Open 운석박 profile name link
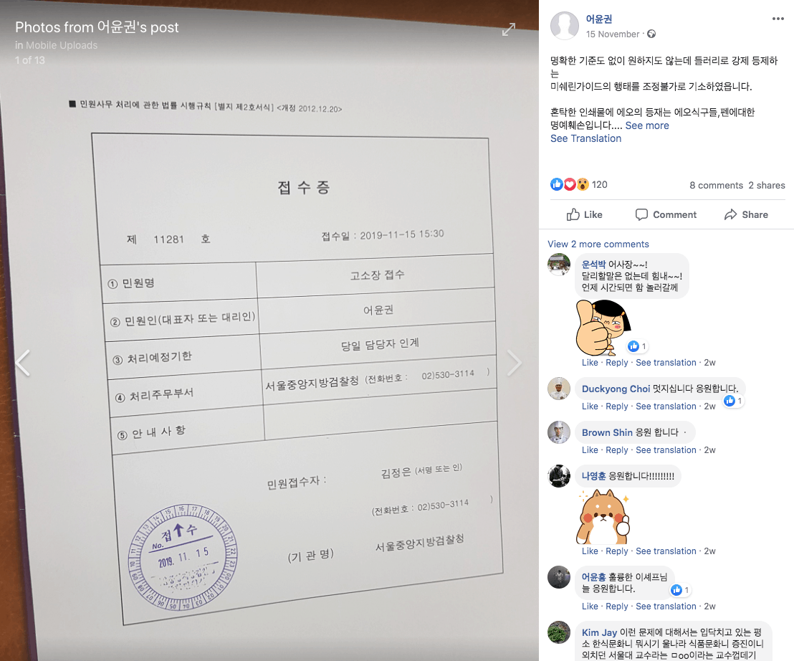Screen dimensions: 794x661 [593, 265]
